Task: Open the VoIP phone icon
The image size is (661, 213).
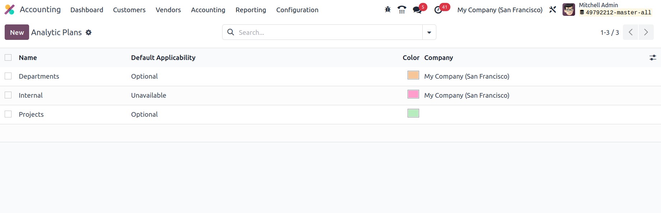Action: click(402, 10)
